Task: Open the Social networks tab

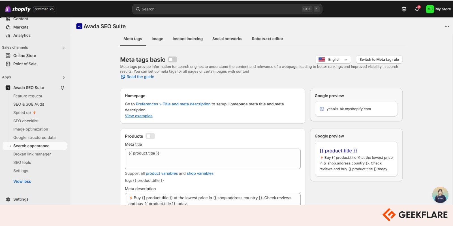Action: coord(227,39)
